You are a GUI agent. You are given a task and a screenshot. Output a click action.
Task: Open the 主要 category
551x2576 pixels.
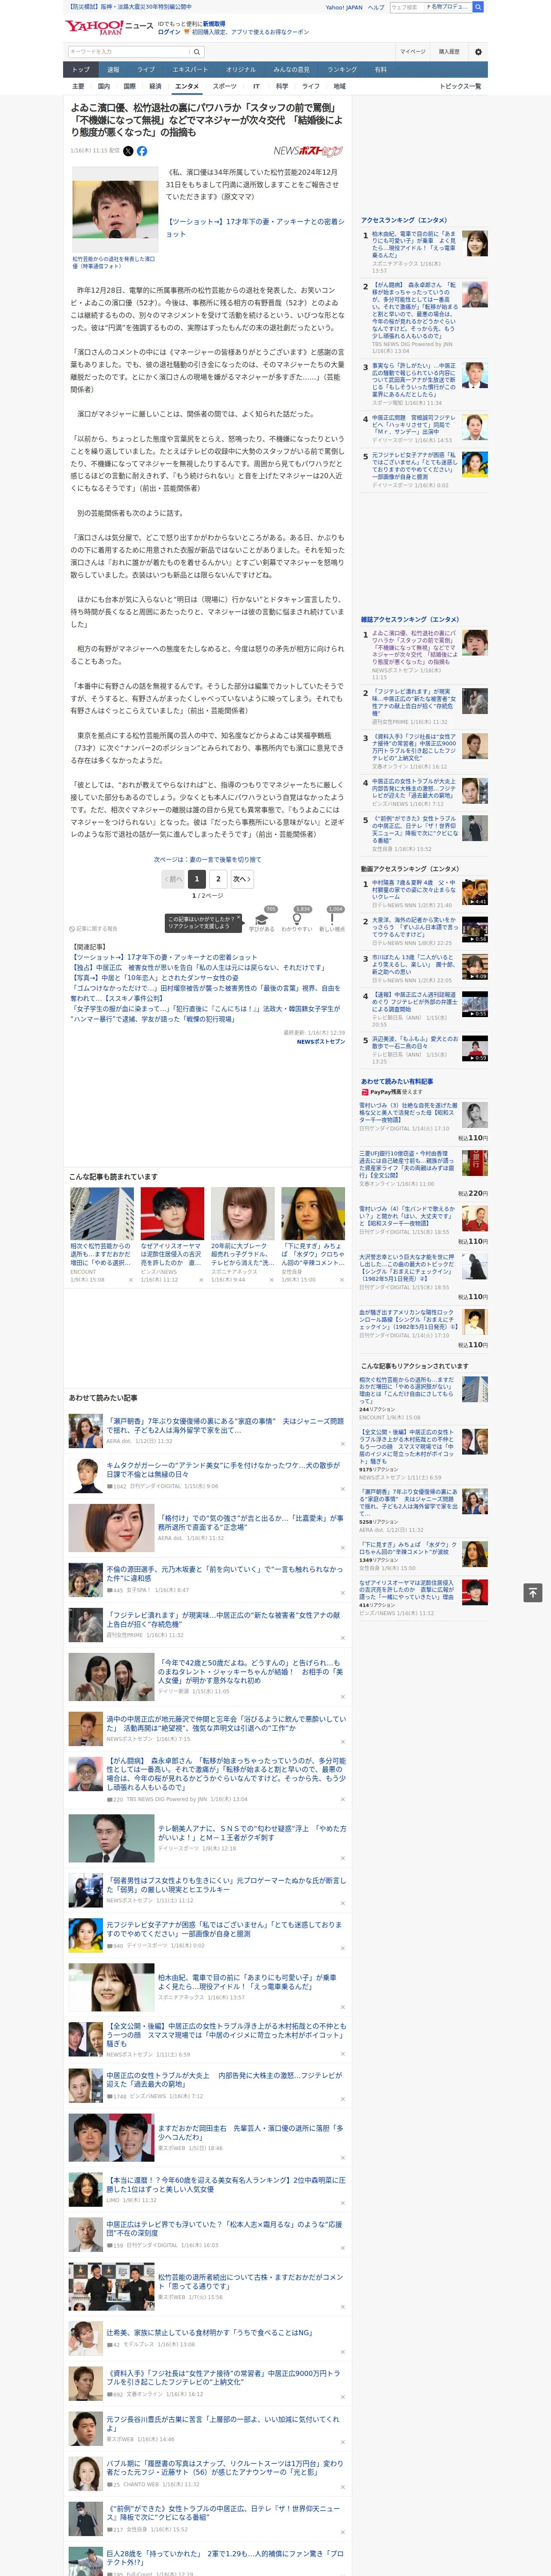click(78, 86)
